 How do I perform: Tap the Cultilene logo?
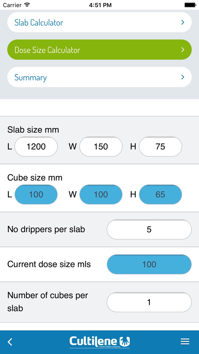pos(100,341)
